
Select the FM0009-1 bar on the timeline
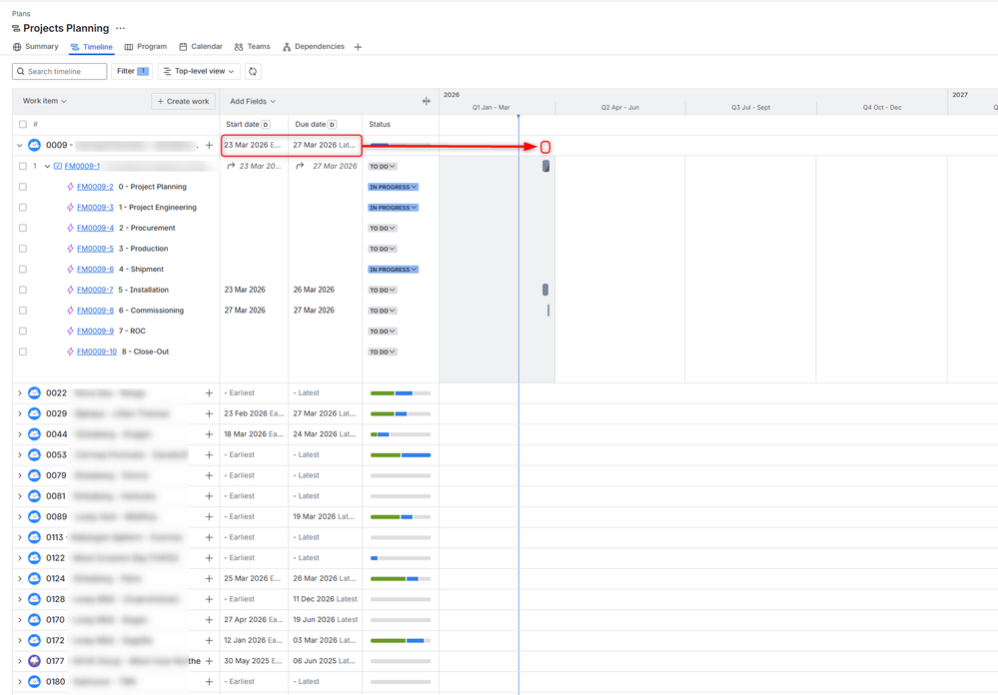click(545, 166)
